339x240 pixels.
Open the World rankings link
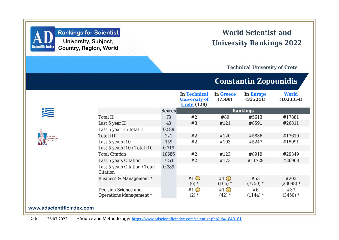pyautogui.click(x=291, y=94)
